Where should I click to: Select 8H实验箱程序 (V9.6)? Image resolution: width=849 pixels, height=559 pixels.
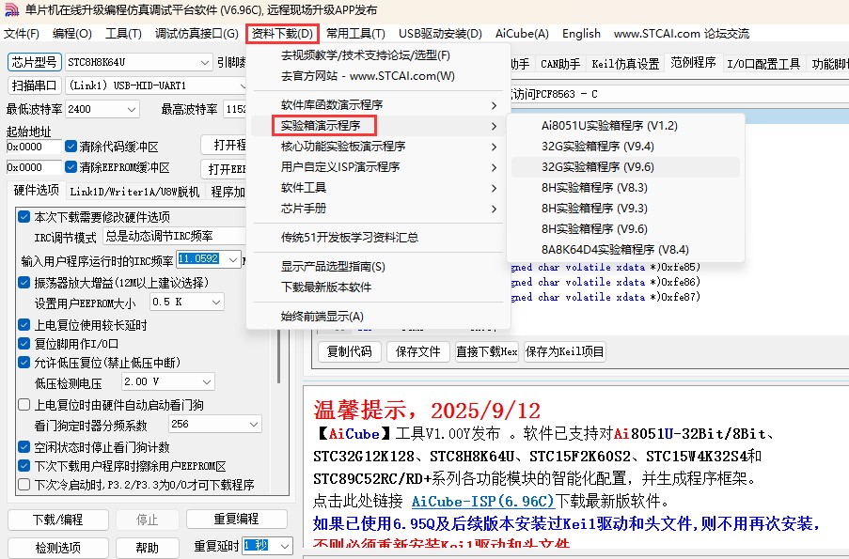[625, 229]
